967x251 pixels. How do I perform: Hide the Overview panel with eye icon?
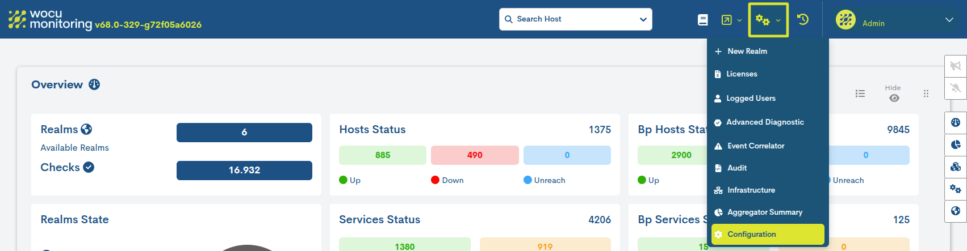[894, 97]
